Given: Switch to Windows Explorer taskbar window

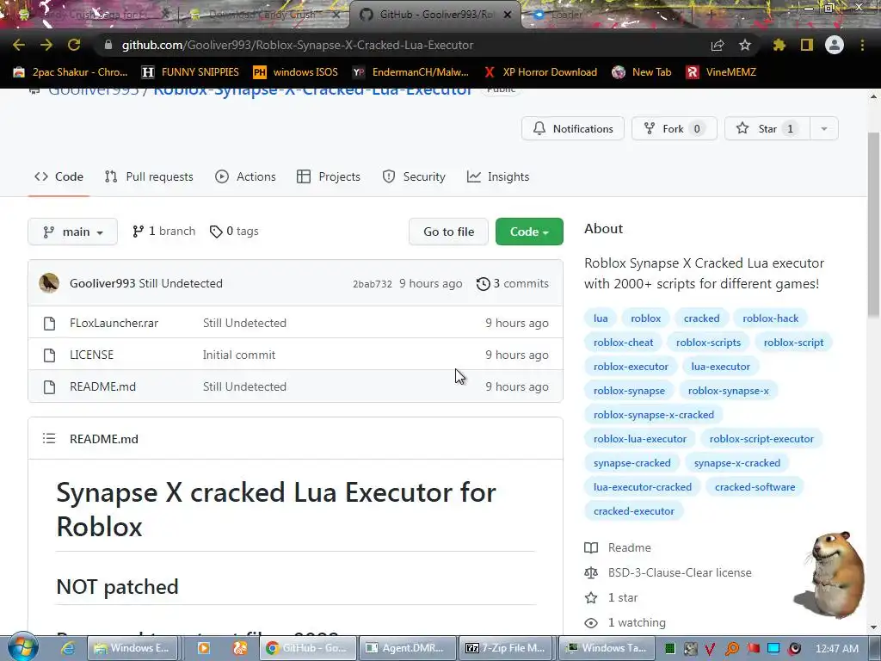Looking at the screenshot, I should pos(132,648).
